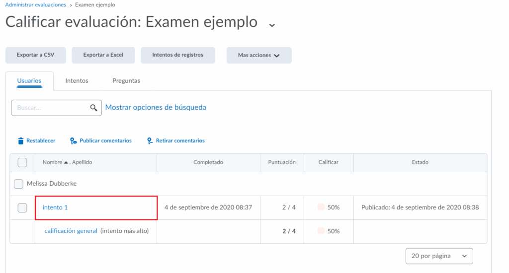Open the Preguntas tab
This screenshot has width=509, height=273.
pyautogui.click(x=126, y=81)
